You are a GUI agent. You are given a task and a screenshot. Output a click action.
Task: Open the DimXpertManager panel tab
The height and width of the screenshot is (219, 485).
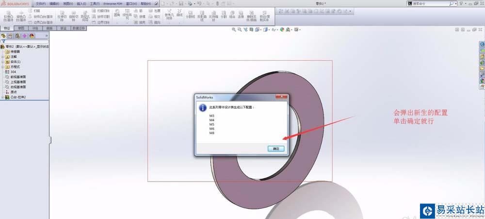point(25,36)
